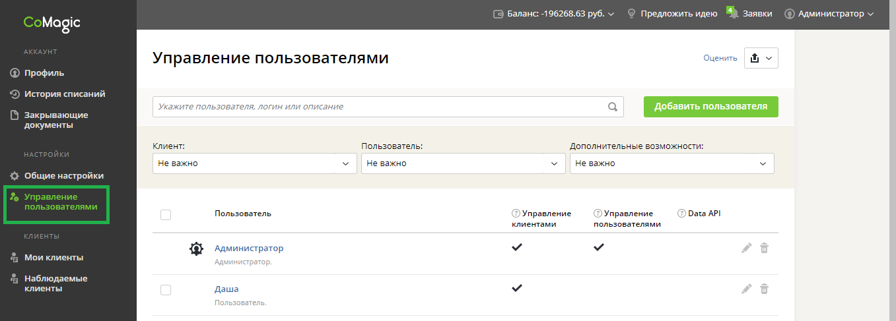Click the CoMagic logo
Image resolution: width=896 pixels, height=321 pixels.
tap(52, 23)
